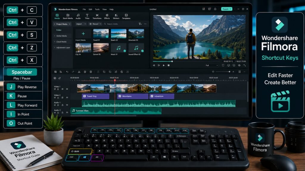Step forward one frame in preview
This screenshot has height=171, width=305.
[x=159, y=65]
